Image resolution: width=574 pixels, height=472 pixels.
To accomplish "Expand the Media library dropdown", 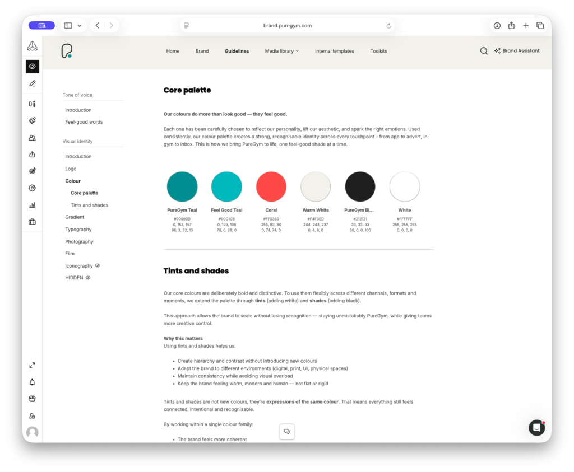I will pos(281,51).
